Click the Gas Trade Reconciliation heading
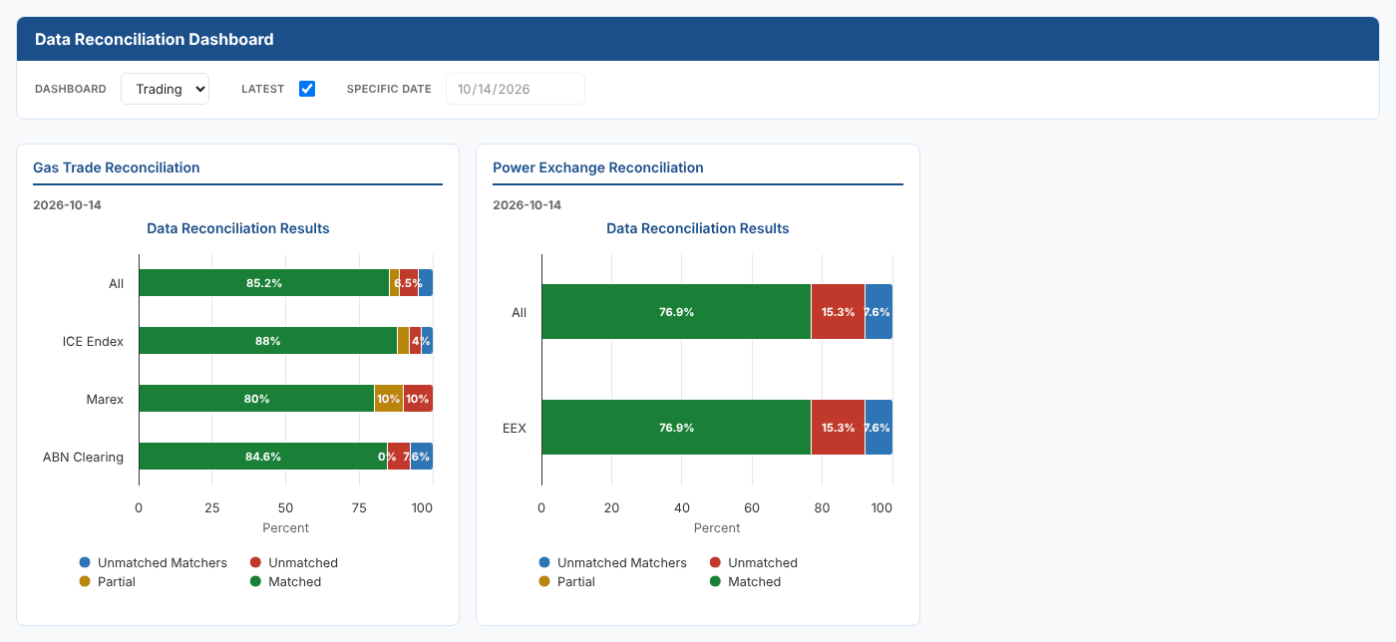 coord(117,167)
